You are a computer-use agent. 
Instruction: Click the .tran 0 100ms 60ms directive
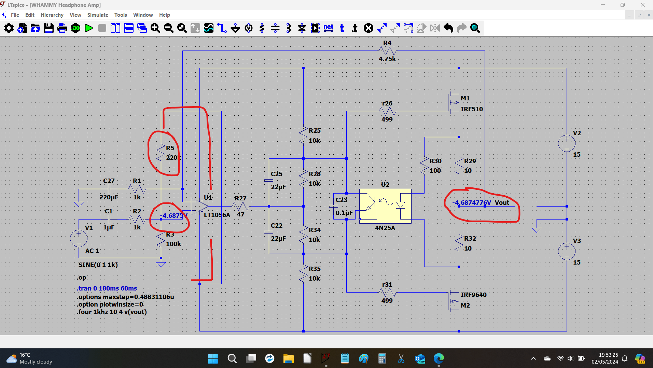coord(107,288)
